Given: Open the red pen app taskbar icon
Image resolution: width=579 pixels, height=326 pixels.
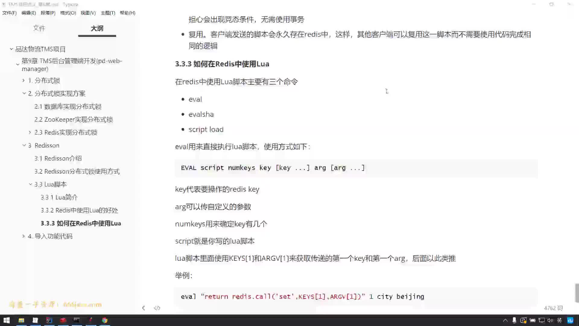Looking at the screenshot, I should click(90, 320).
